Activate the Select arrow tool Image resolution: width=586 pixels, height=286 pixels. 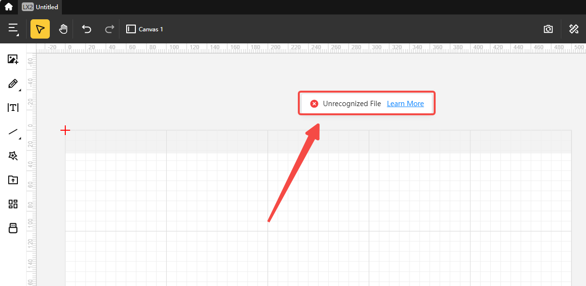tap(40, 29)
